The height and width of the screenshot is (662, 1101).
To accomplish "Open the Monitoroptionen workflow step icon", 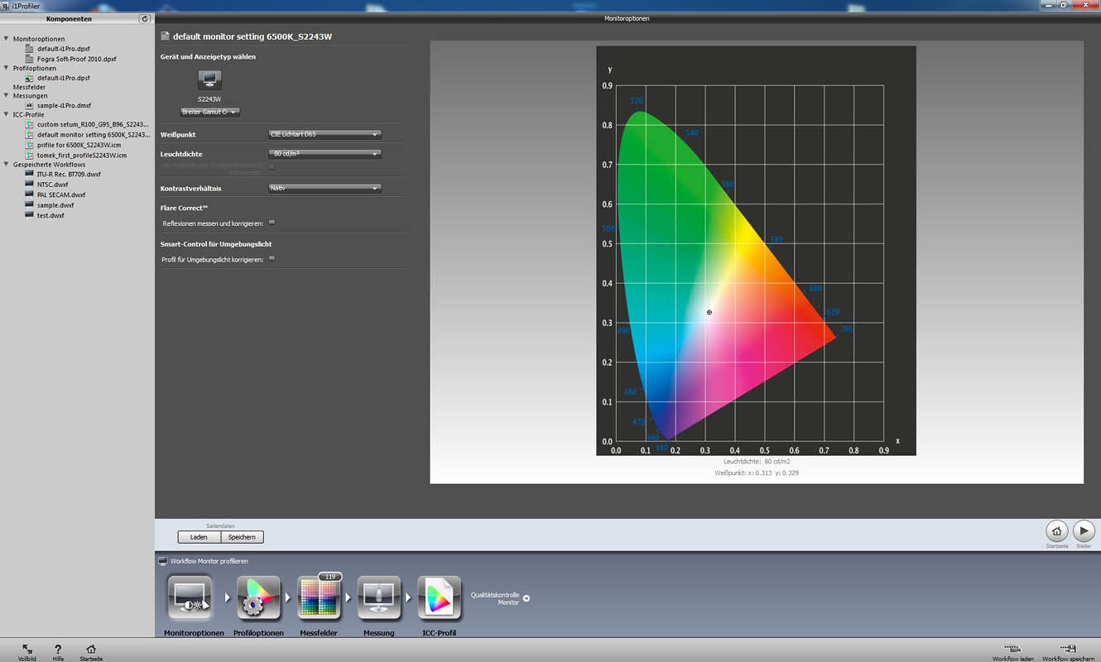I will (x=190, y=598).
